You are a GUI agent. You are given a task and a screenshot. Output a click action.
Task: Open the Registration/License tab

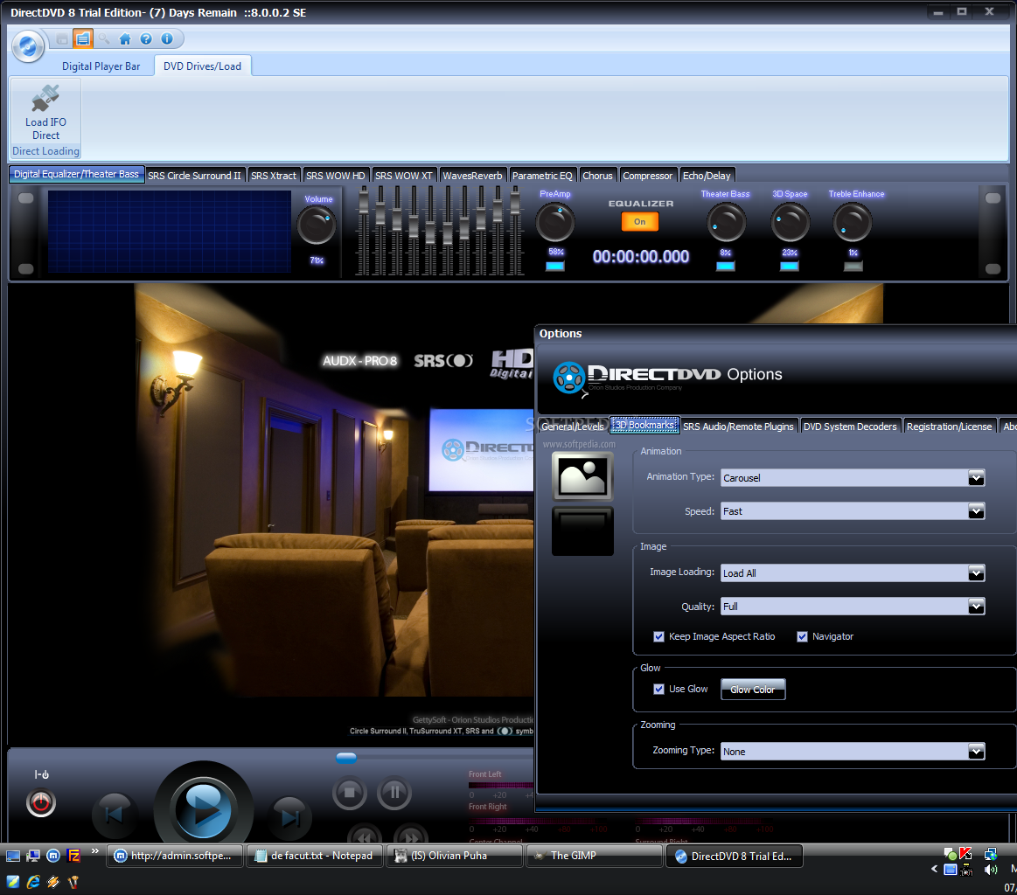949,427
